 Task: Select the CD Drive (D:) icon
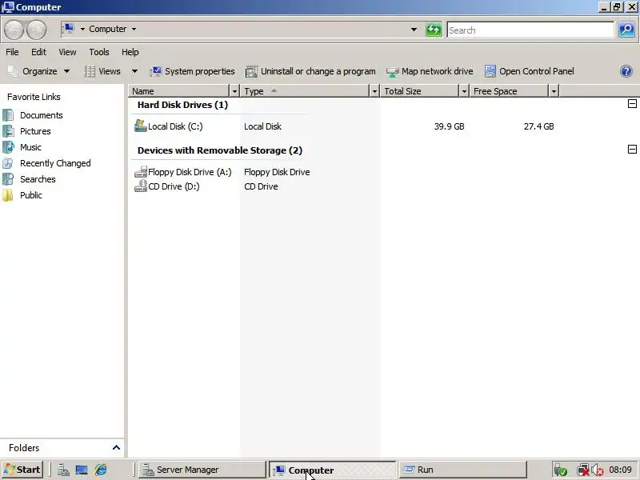141,186
